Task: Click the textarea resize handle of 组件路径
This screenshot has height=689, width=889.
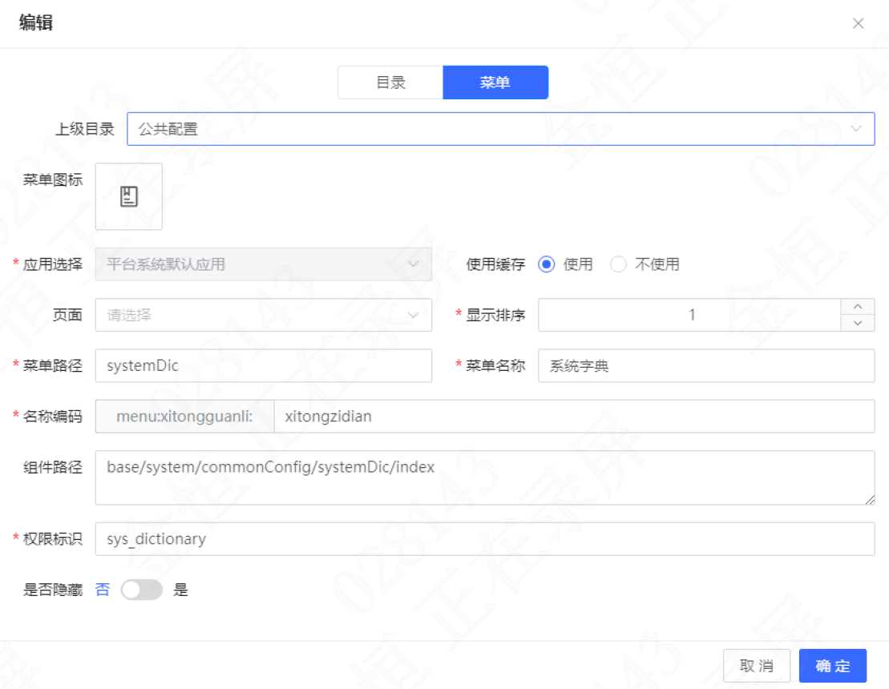Action: click(870, 499)
